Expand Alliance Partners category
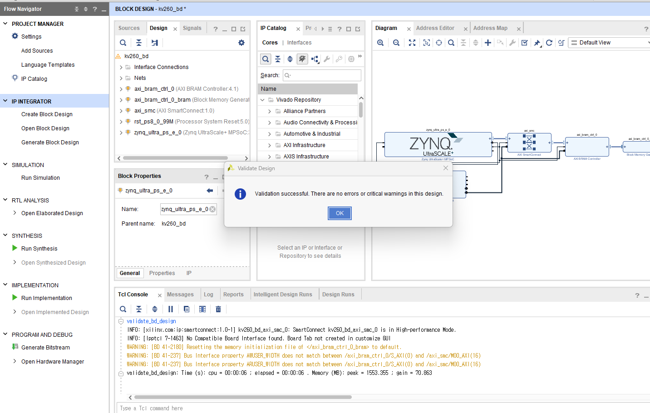650x413 pixels. coord(270,111)
